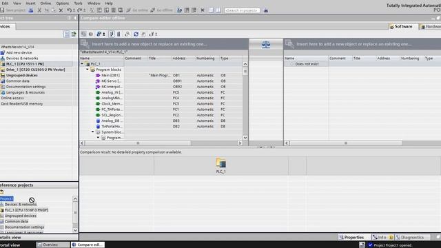The image size is (441, 248).
Task: Click the Split editor space vertically icon
Action: pyautogui.click(x=218, y=10)
